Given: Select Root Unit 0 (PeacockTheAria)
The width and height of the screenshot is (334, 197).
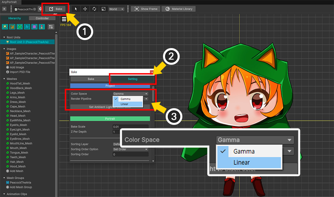Looking at the screenshot, I should pos(27,42).
